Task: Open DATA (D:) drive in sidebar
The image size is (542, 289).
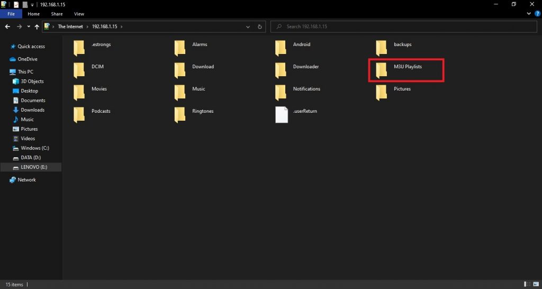Action: [x=31, y=158]
